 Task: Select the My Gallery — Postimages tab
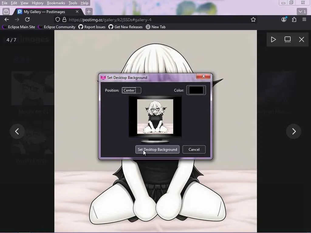[48, 12]
